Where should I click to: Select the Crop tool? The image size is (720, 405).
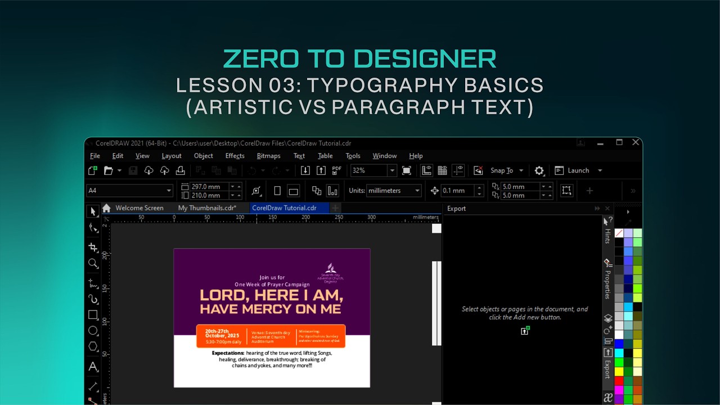(x=93, y=247)
